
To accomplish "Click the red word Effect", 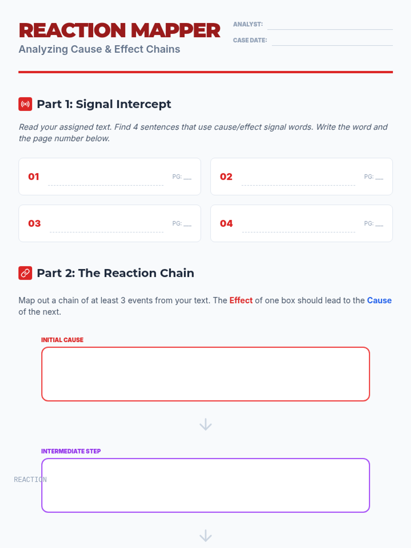I will coord(241,300).
